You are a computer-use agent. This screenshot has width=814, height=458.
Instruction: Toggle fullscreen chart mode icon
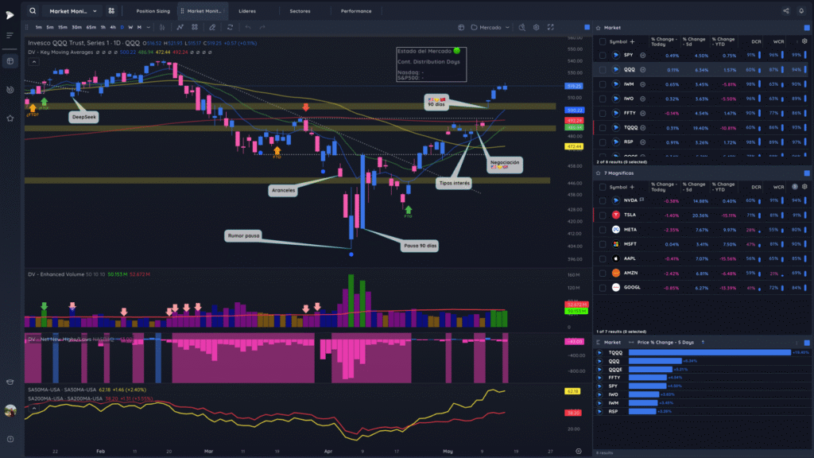pyautogui.click(x=551, y=28)
